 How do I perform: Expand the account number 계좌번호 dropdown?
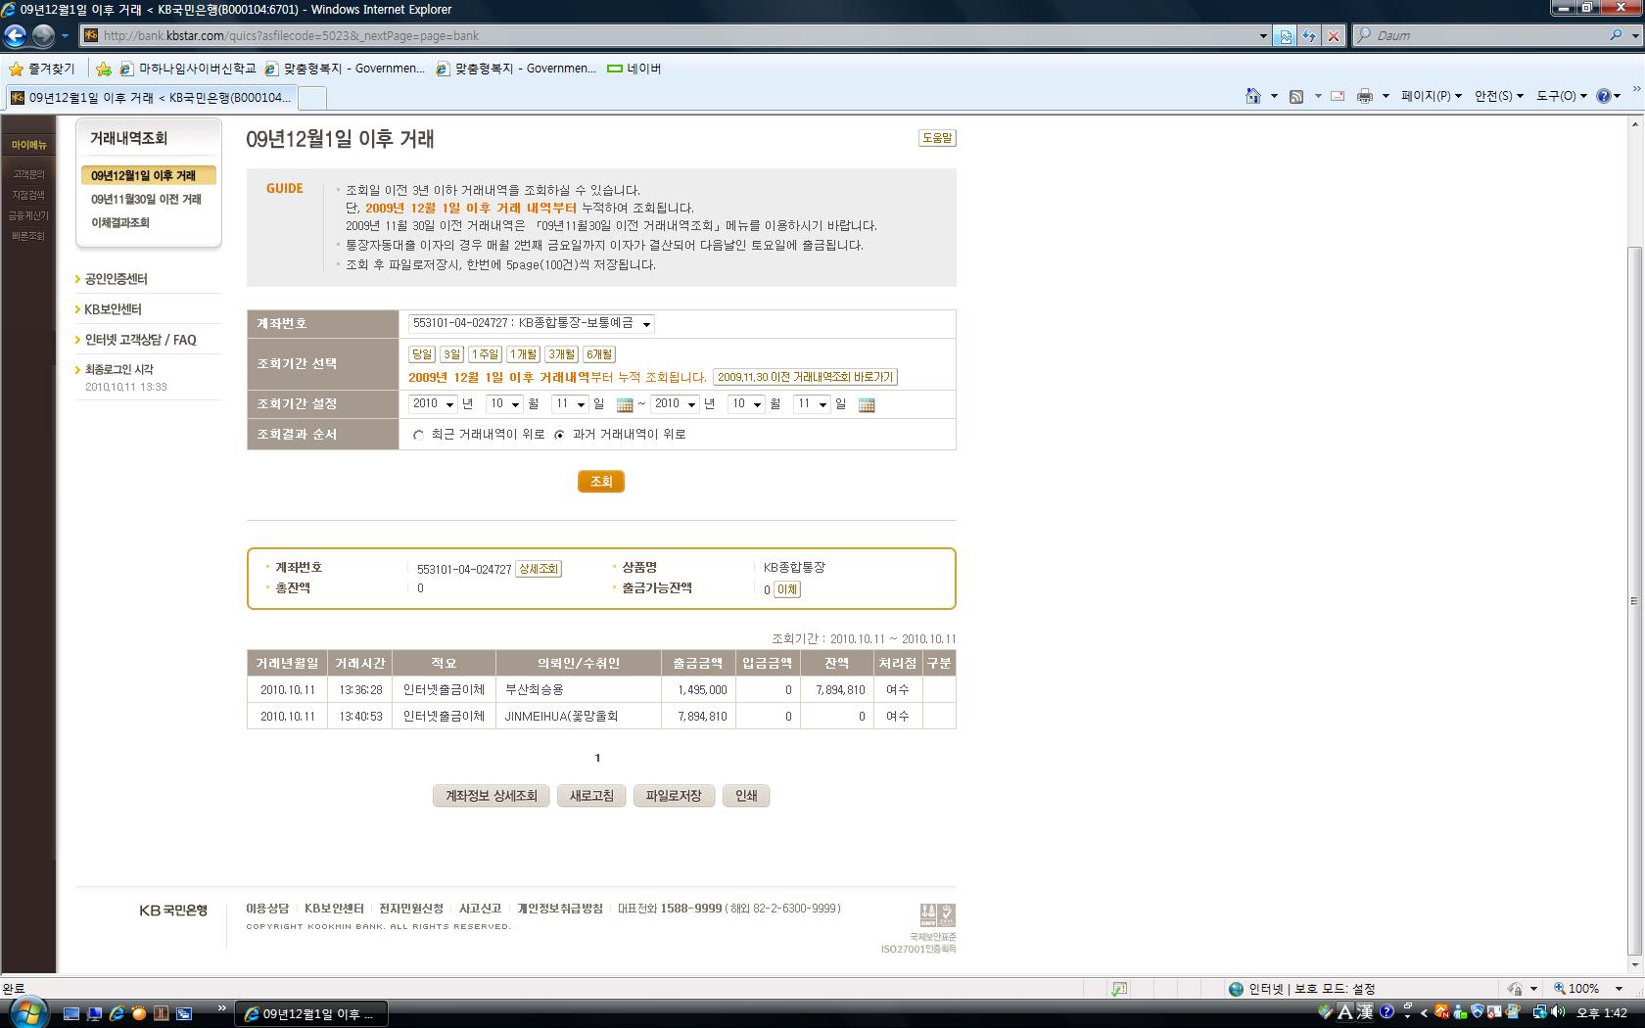(646, 324)
